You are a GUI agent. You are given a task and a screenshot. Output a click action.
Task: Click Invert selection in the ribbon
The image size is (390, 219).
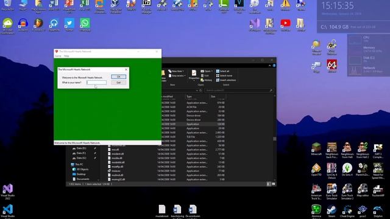click(226, 80)
